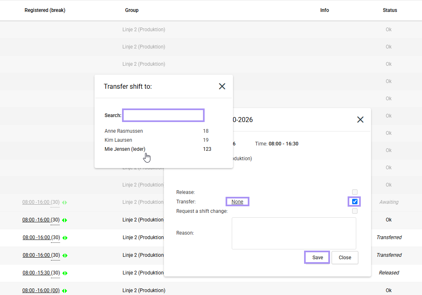Close the Transfer shift to dialog

222,86
